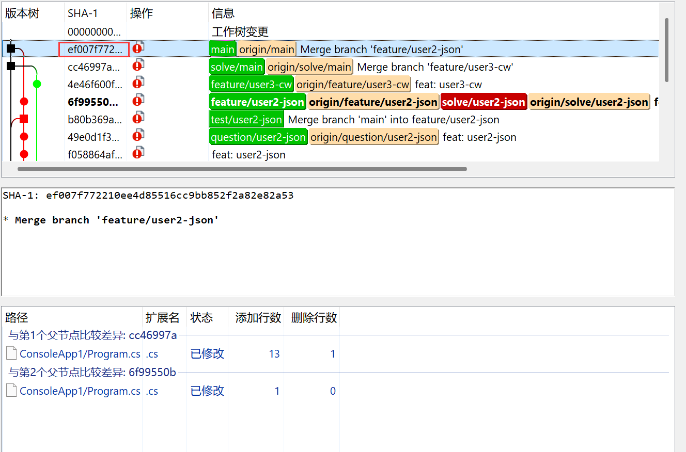This screenshot has width=686, height=452.
Task: Click the action icon in the 6f99550 row
Action: pyautogui.click(x=138, y=101)
